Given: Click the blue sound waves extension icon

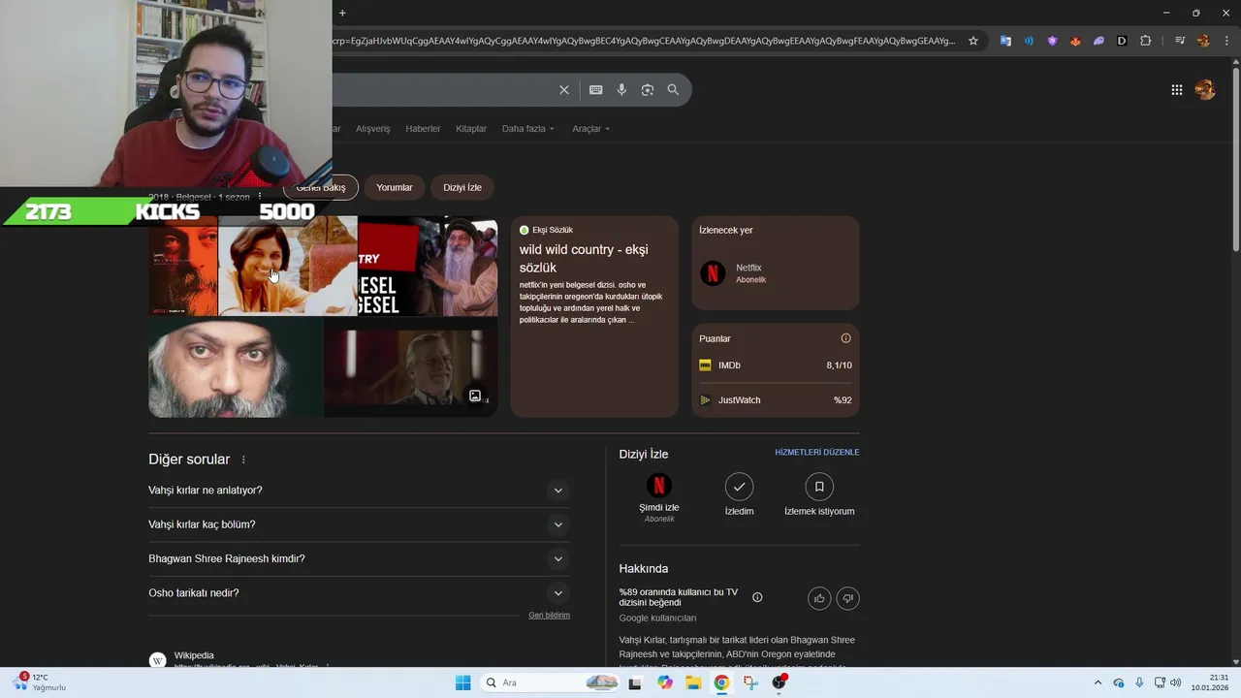Looking at the screenshot, I should pyautogui.click(x=1029, y=41).
